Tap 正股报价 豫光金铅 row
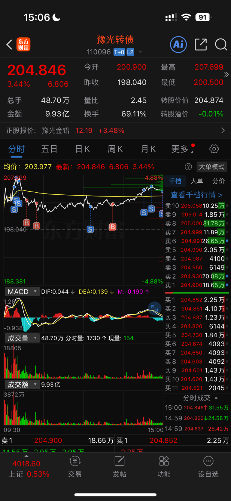This screenshot has height=501, width=231. click(115, 130)
